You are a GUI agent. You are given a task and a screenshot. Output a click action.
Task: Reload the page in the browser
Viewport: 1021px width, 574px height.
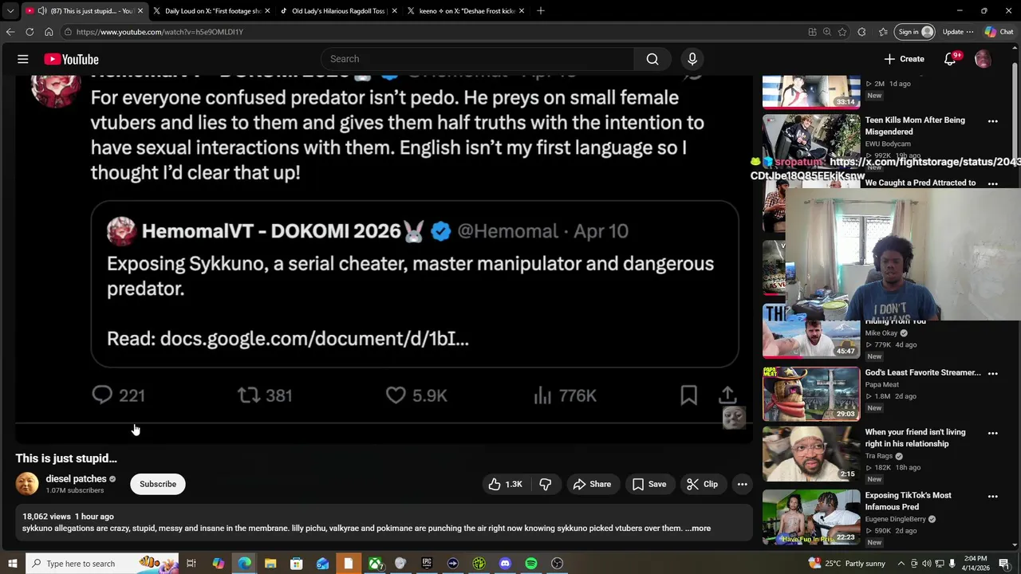[30, 32]
